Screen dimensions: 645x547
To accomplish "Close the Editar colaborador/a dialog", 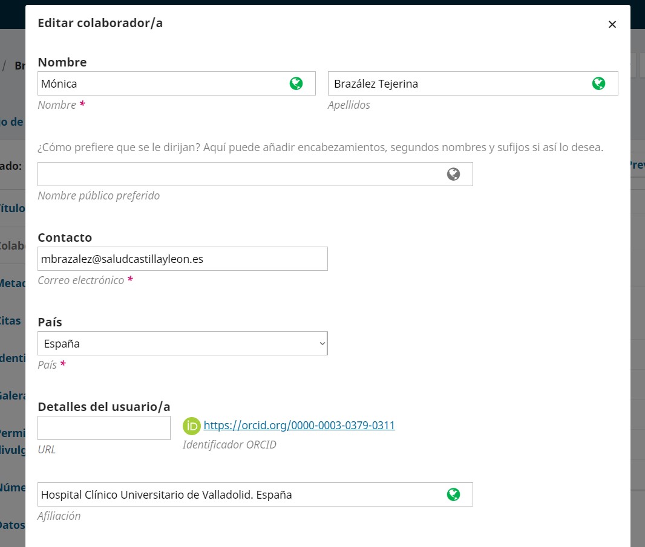I will (x=612, y=24).
